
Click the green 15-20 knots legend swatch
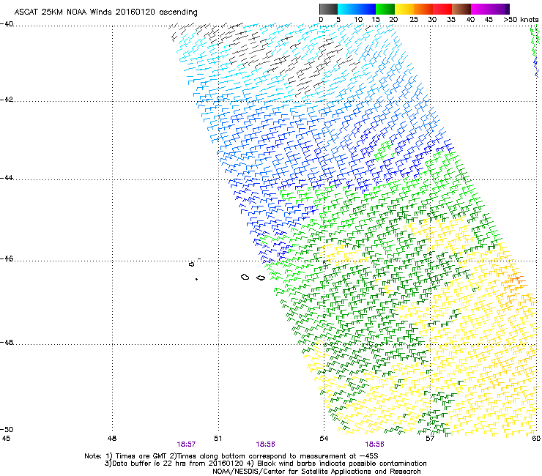click(385, 9)
